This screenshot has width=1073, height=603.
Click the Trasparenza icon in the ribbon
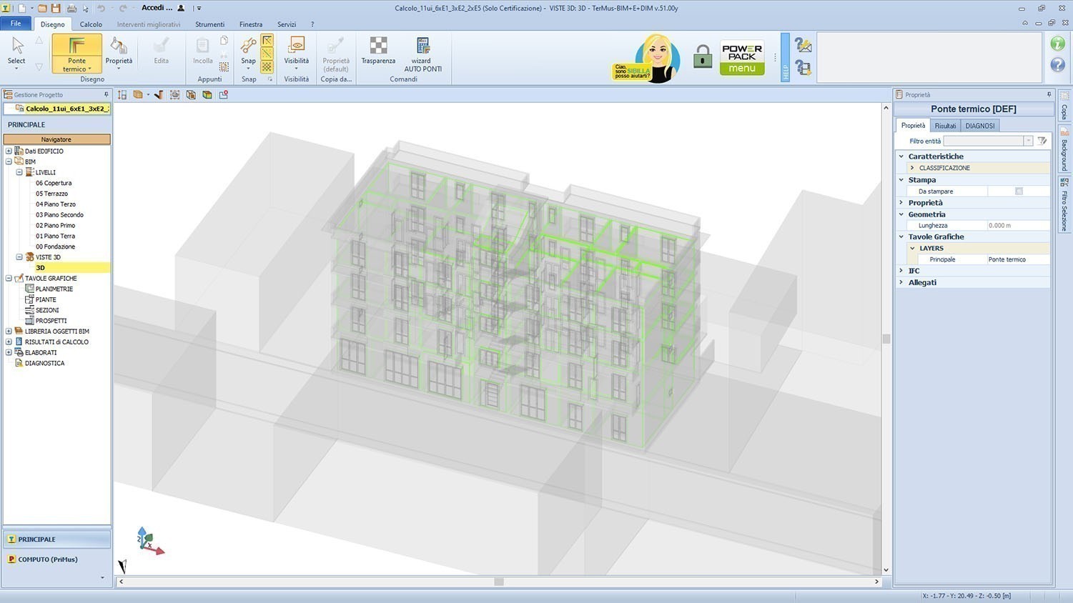(378, 47)
